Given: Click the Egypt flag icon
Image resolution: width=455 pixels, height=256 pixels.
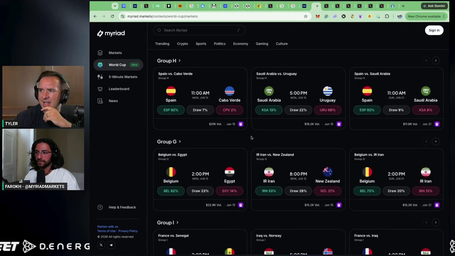Looking at the screenshot, I should pyautogui.click(x=230, y=172).
